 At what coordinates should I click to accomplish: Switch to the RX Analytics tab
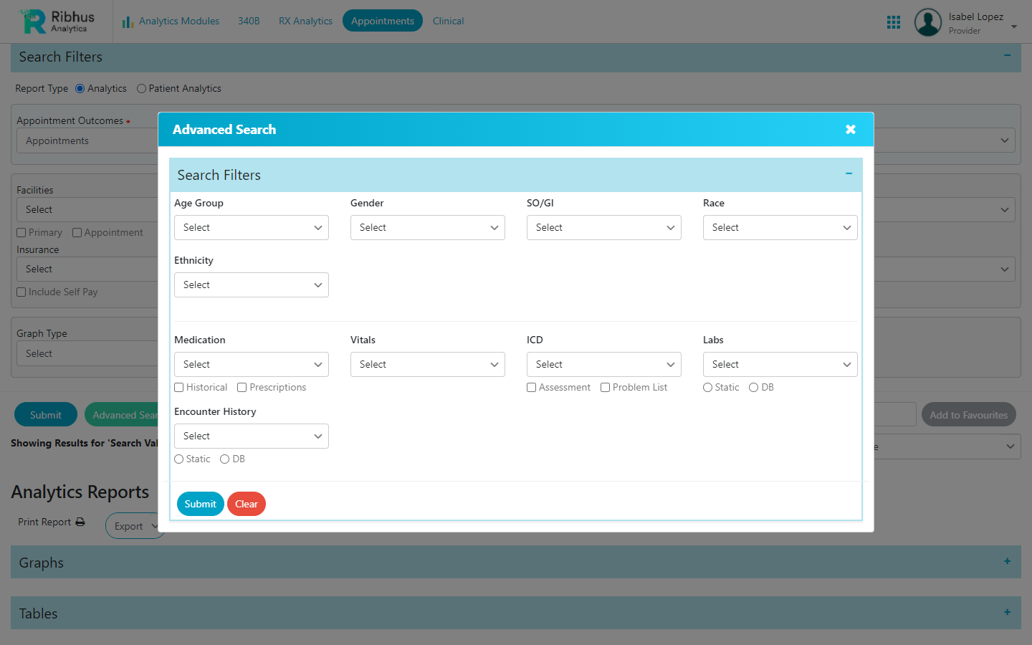click(x=305, y=21)
